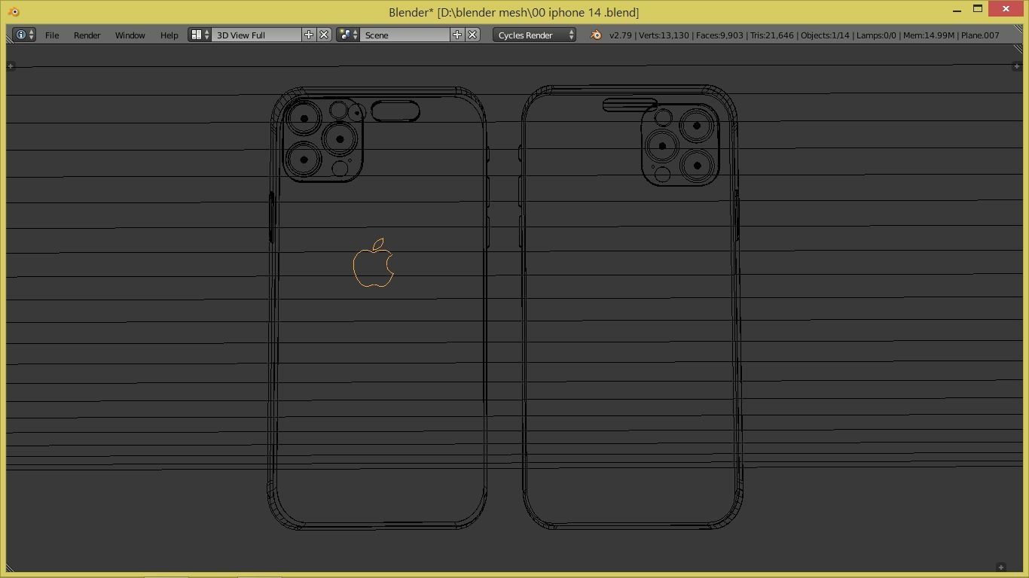Click the bottom-right viewport region plus widget
Screen dimensions: 1029x578
(x=1001, y=567)
